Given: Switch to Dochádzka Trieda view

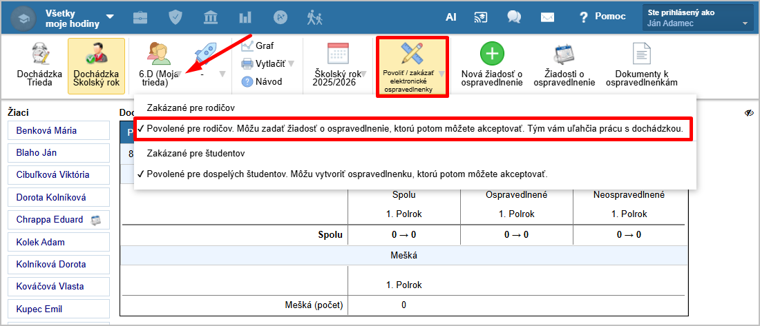Looking at the screenshot, I should (39, 65).
